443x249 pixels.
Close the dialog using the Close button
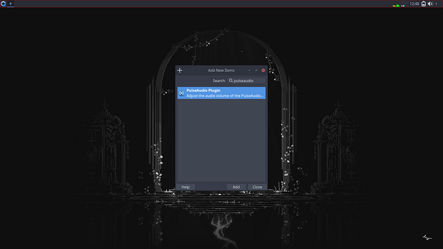(257, 187)
